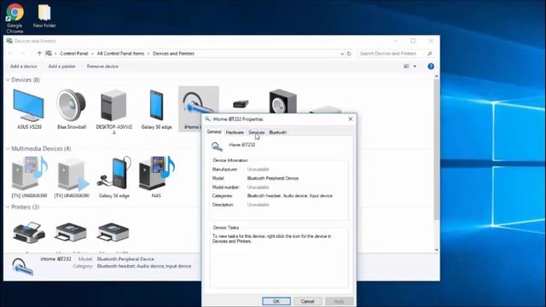
Task: Click headset icon in details pane
Action: coord(23,267)
